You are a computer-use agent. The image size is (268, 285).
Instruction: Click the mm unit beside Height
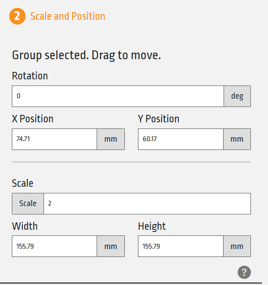(x=237, y=246)
